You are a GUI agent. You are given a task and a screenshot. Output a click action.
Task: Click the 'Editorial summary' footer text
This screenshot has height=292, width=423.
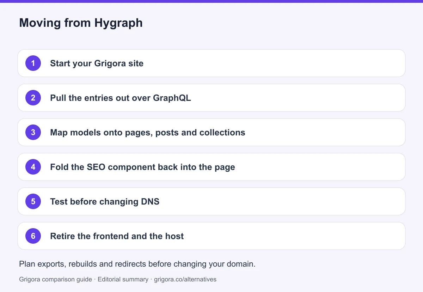click(123, 279)
